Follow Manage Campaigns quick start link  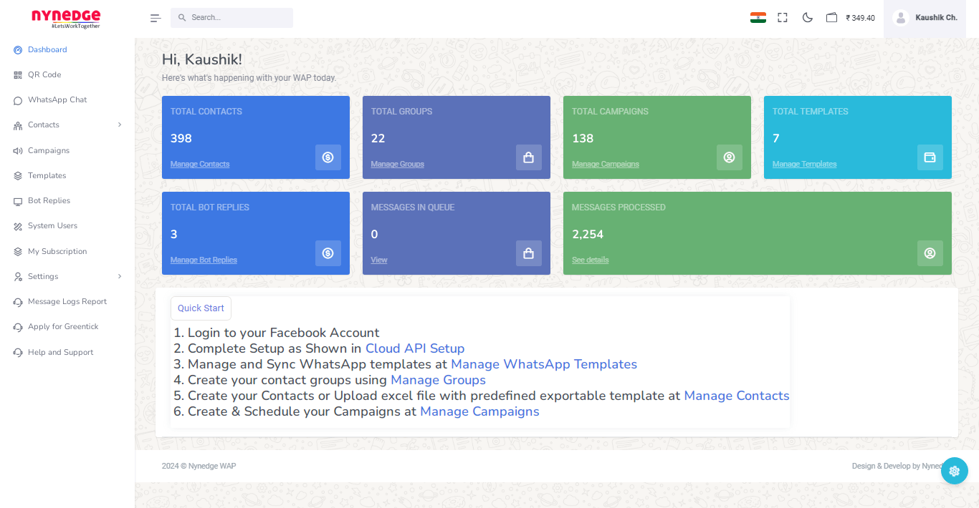(x=479, y=411)
